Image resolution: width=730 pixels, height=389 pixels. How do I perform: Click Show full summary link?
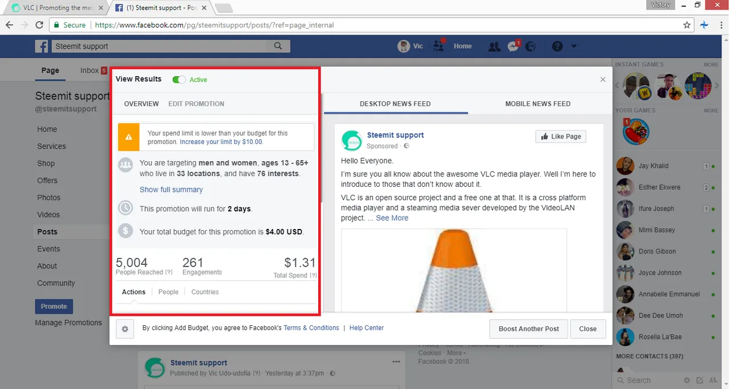171,190
